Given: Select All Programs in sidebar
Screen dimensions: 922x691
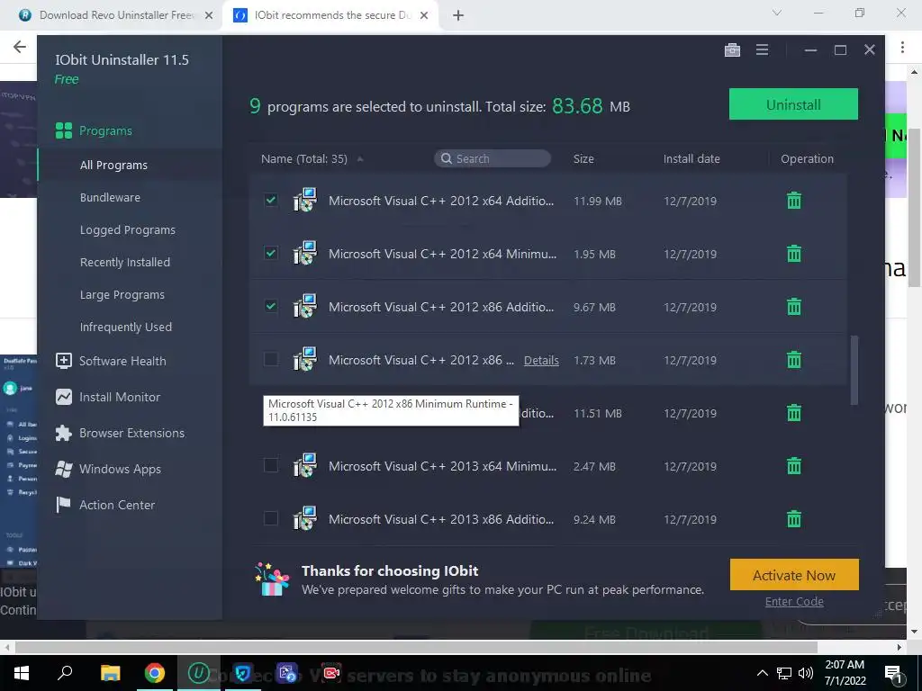Looking at the screenshot, I should click(113, 166).
